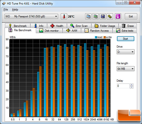The width and height of the screenshot is (142, 124).
Task: Open the File menu
Action: pos(6,10)
